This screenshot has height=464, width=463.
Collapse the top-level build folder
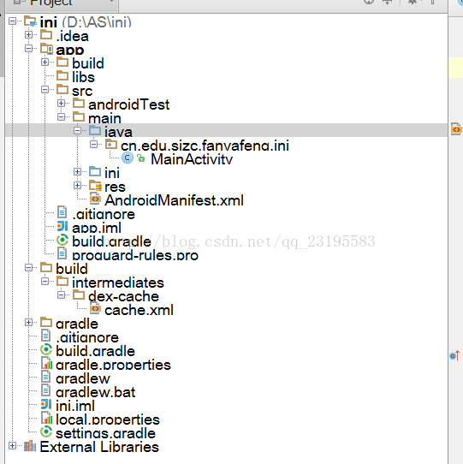point(29,267)
